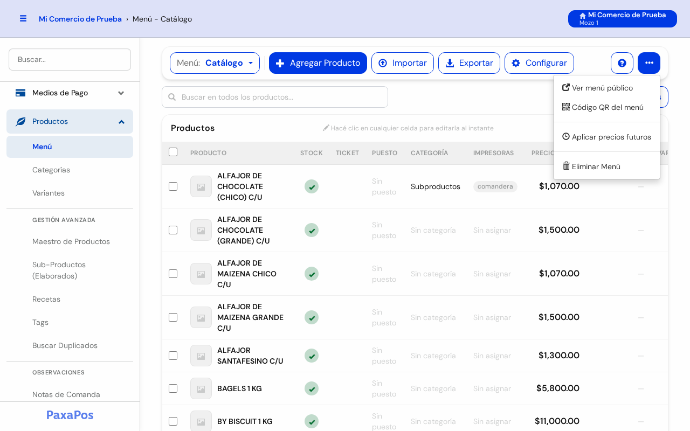
Task: Click the Medios de Pago card icon
Action: pos(20,93)
